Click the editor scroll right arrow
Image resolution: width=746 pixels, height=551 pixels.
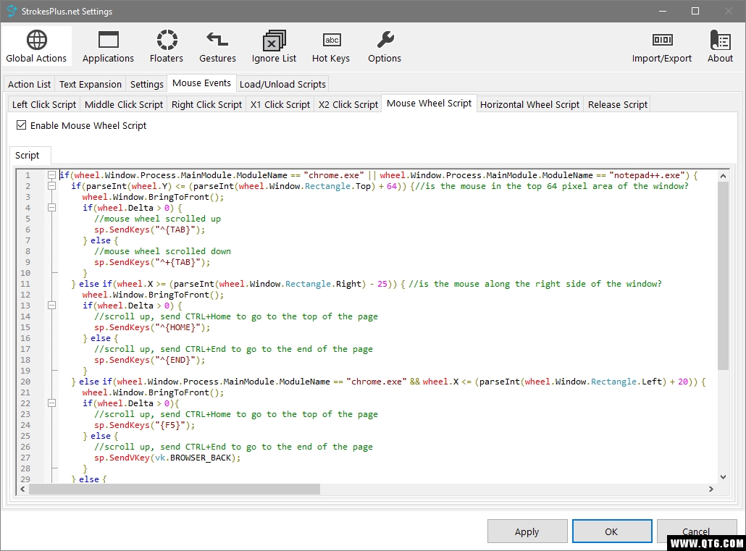pos(711,489)
